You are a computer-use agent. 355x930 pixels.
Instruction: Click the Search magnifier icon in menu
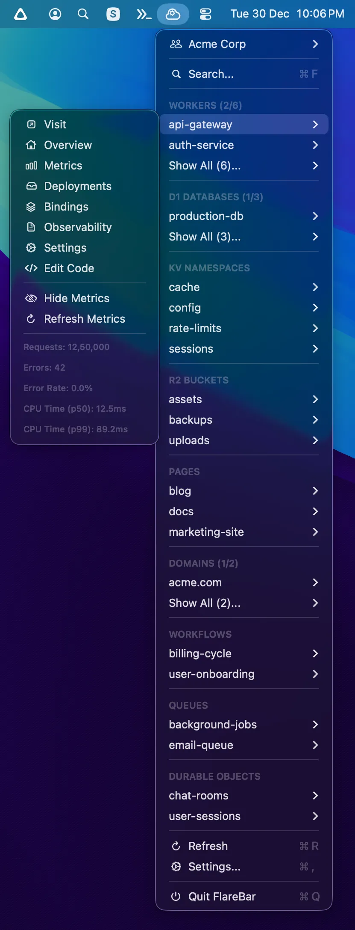point(176,74)
